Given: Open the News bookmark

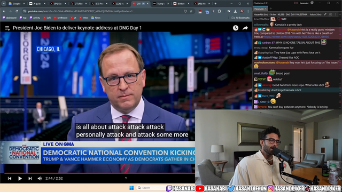Looking at the screenshot, I should [96, 18].
